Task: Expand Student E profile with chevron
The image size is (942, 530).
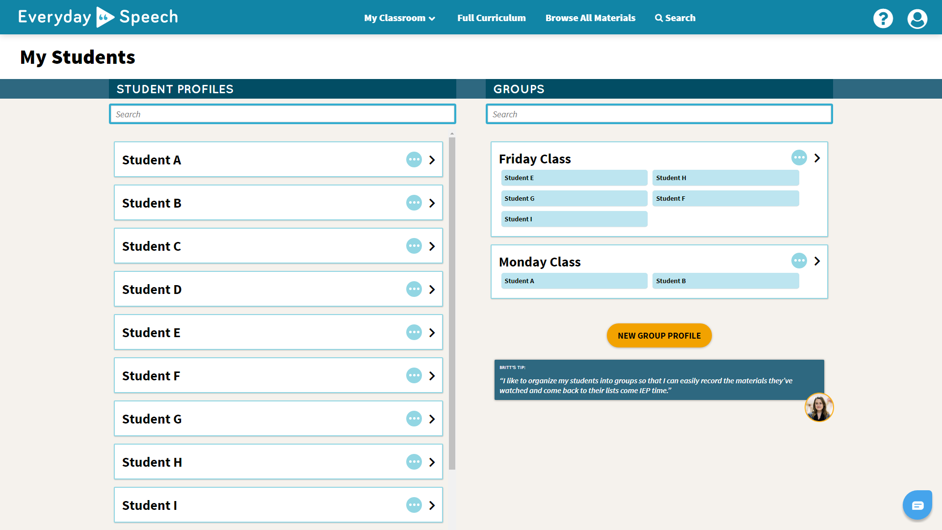Action: (x=432, y=333)
